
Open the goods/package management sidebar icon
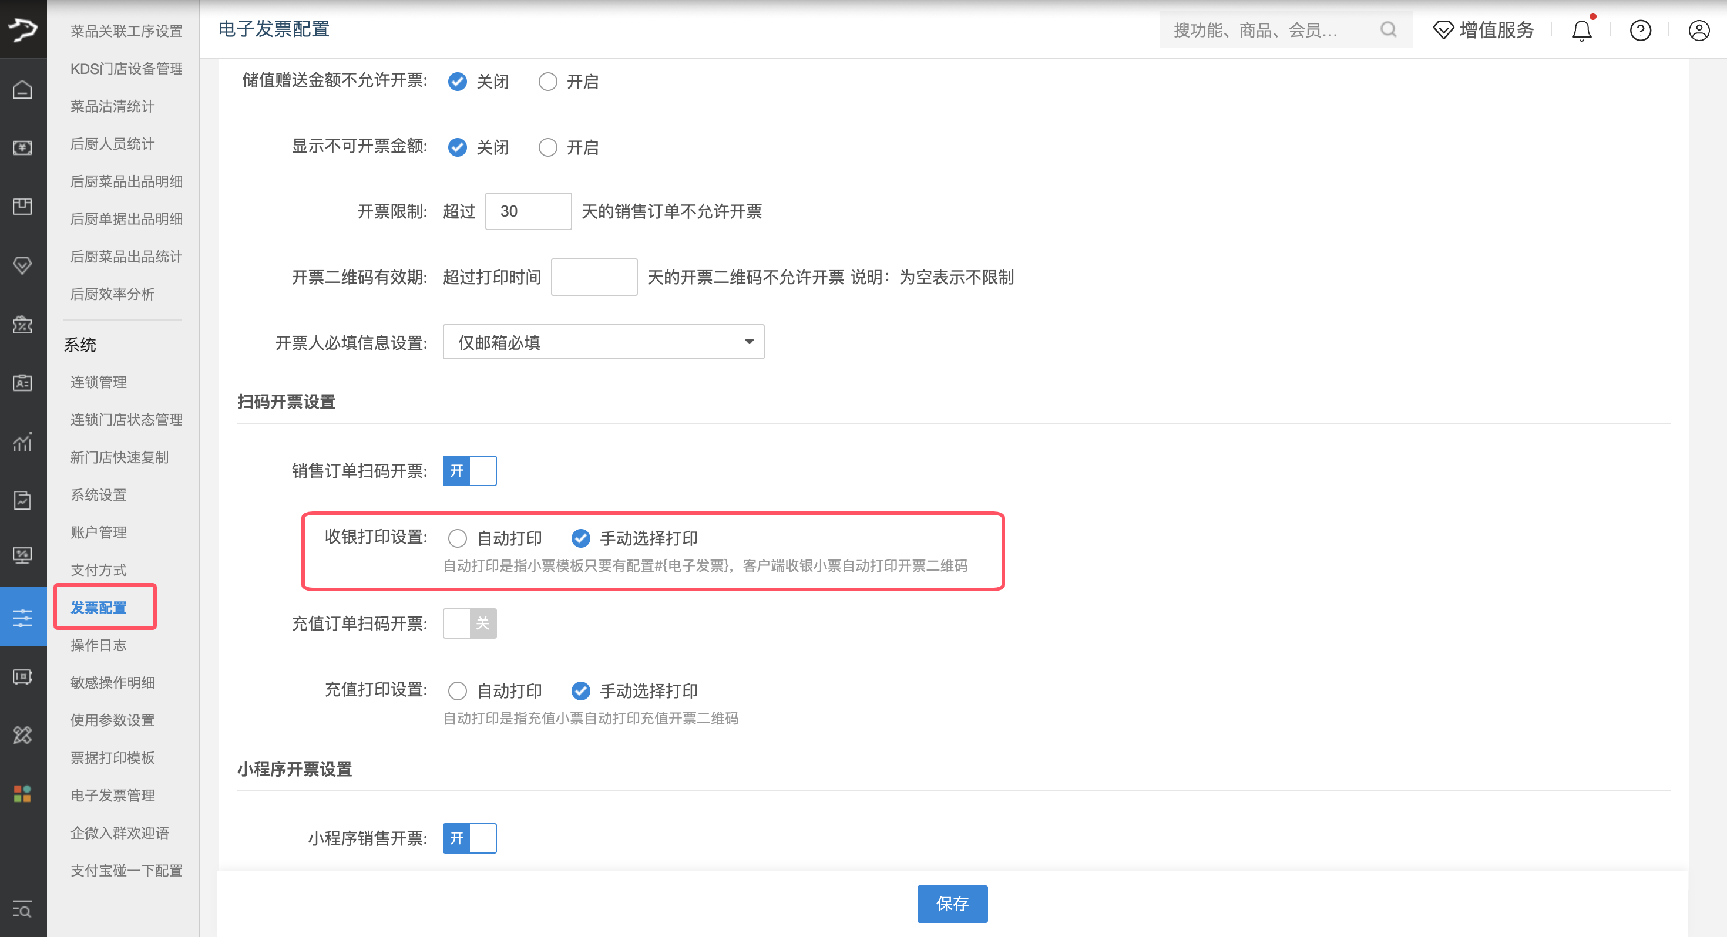click(x=23, y=207)
